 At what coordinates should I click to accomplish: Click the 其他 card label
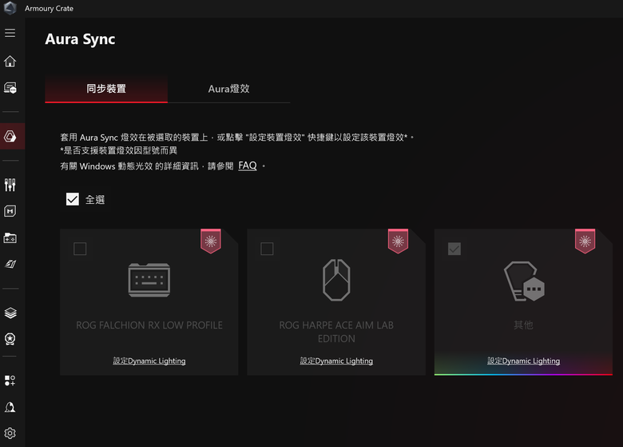[523, 325]
